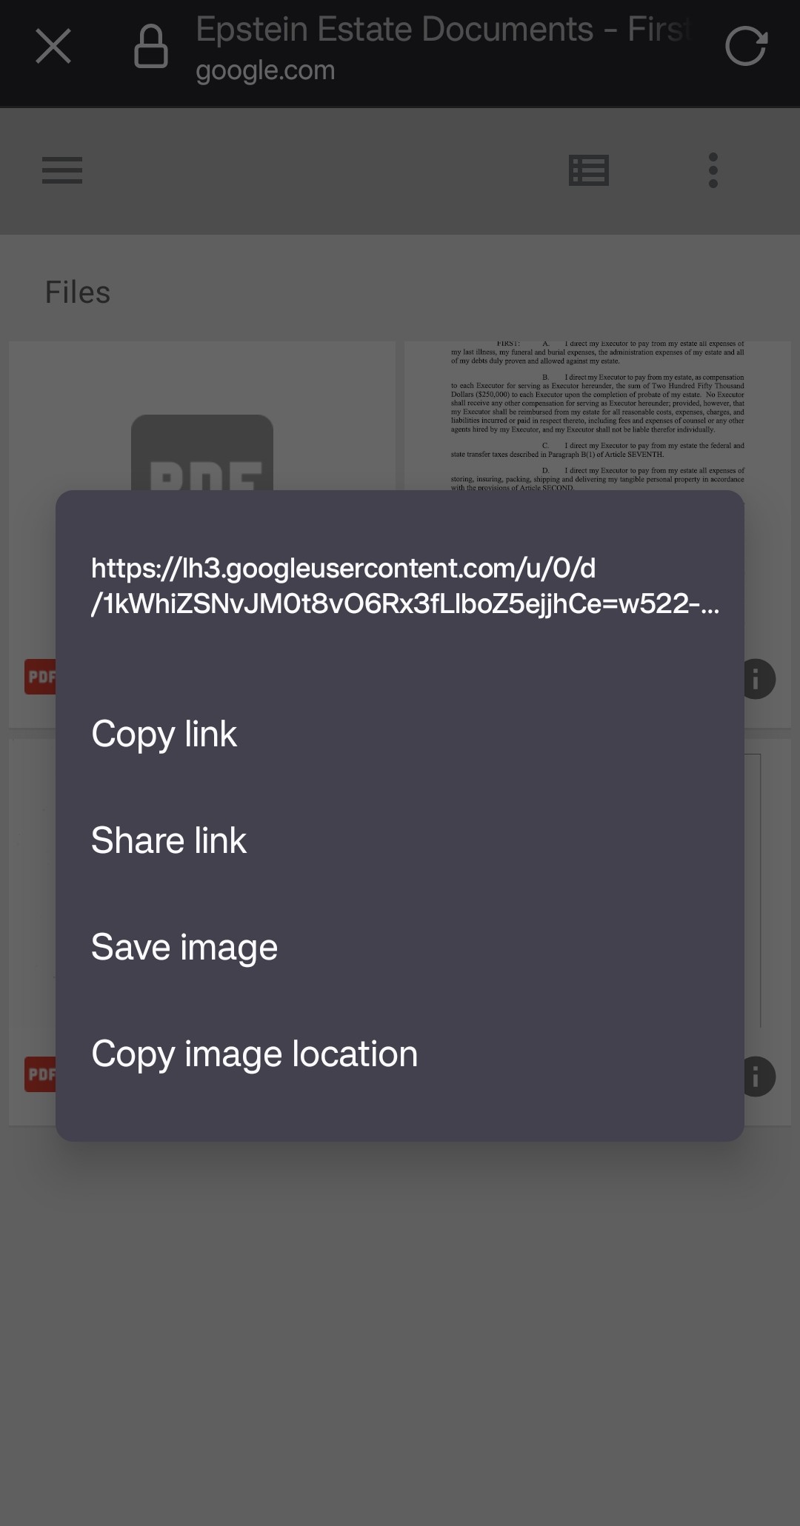The height and width of the screenshot is (1526, 800).
Task: Switch to list view layout icon
Action: pos(589,170)
